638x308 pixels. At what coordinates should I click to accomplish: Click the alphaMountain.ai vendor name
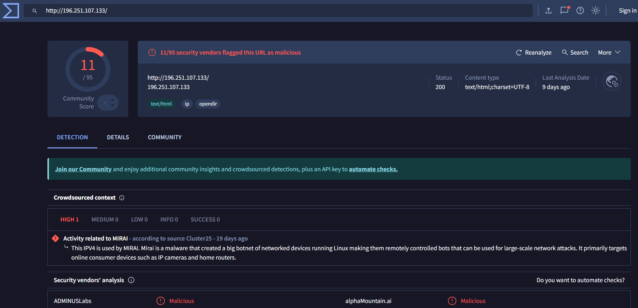pyautogui.click(x=368, y=301)
